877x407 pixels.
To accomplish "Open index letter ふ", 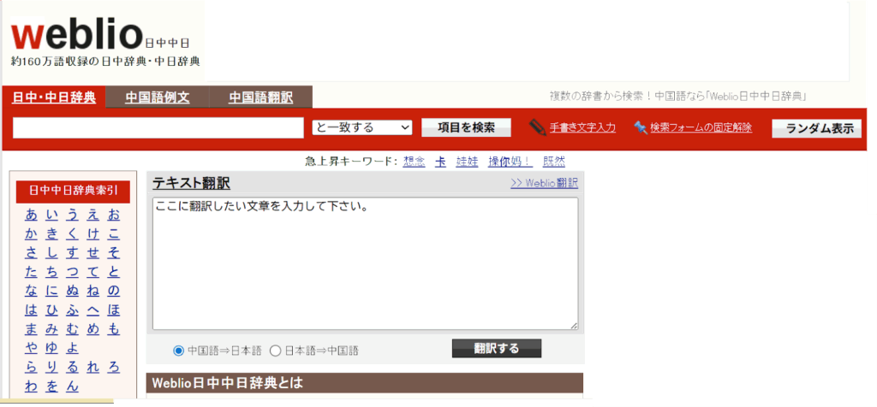I will pyautogui.click(x=73, y=310).
